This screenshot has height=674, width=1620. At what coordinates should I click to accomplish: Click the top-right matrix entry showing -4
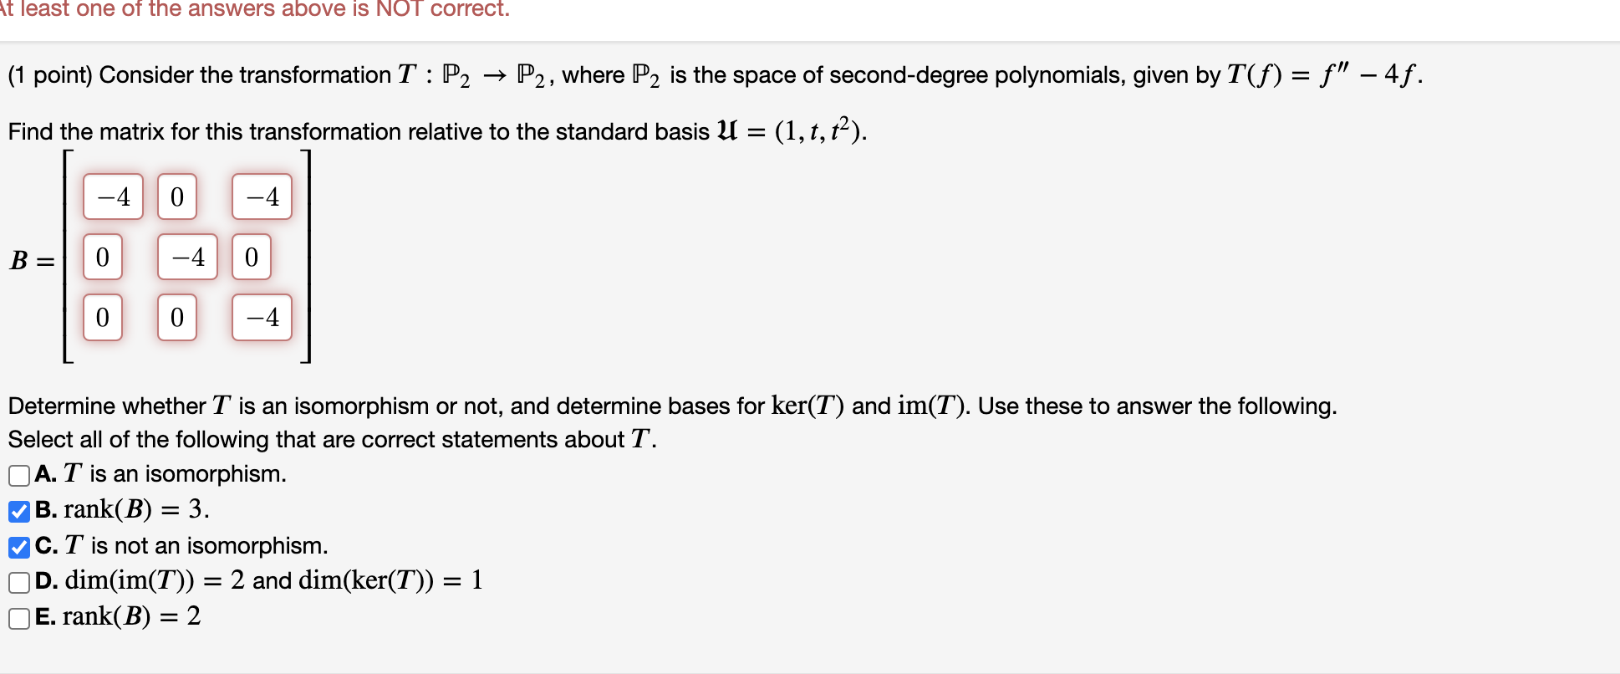[x=261, y=197]
